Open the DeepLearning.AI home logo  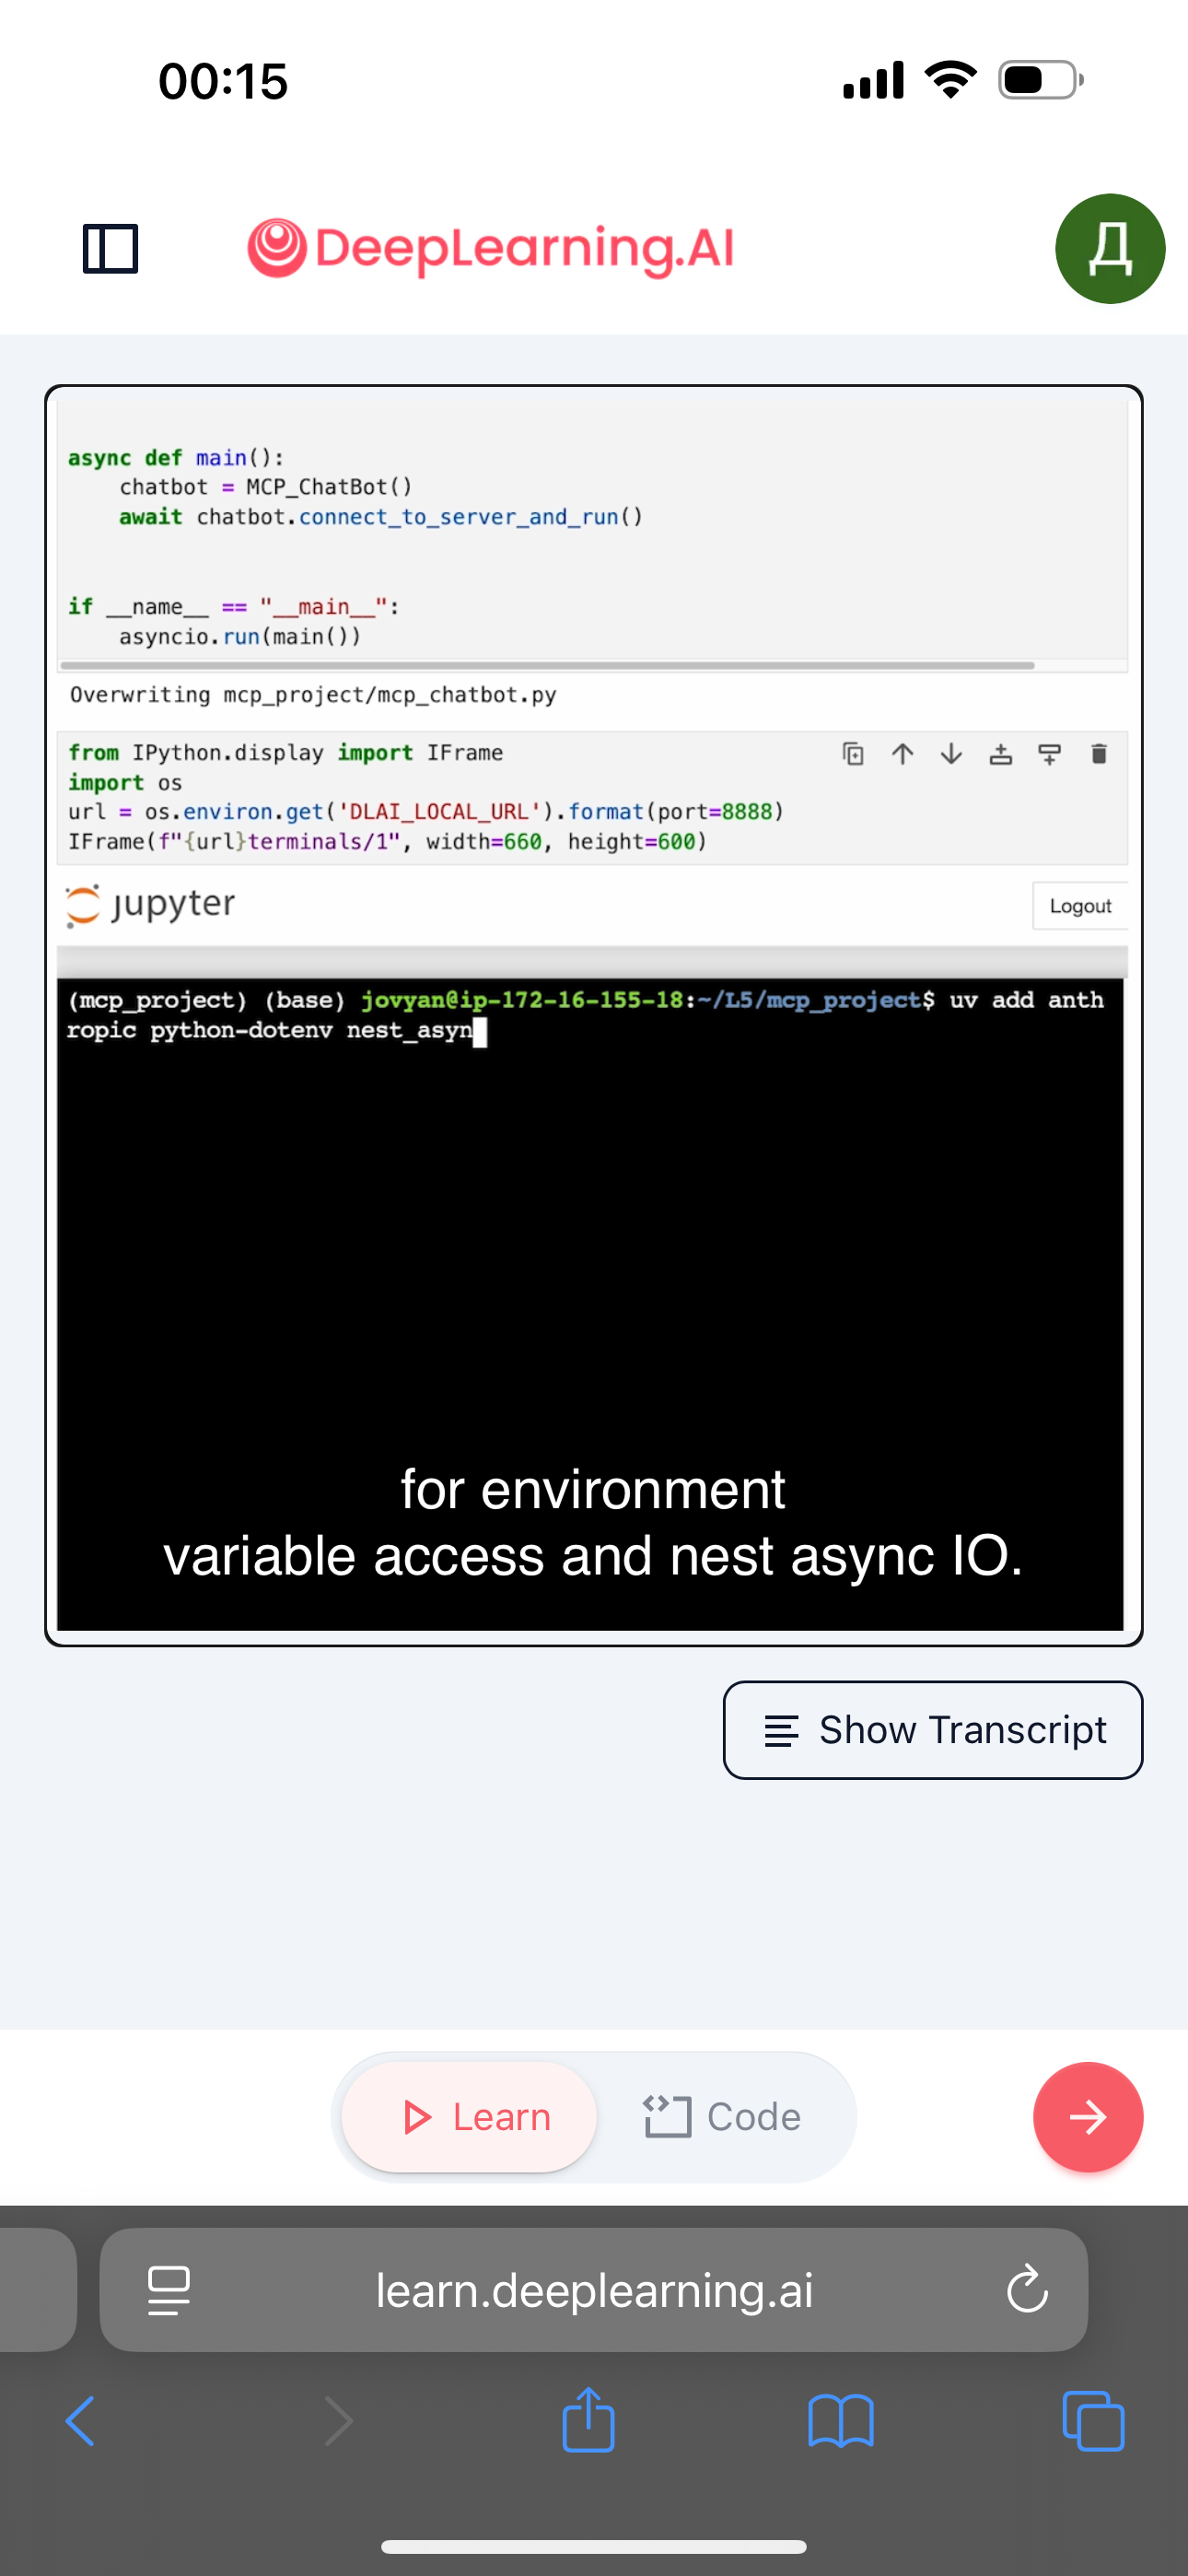pyautogui.click(x=490, y=248)
